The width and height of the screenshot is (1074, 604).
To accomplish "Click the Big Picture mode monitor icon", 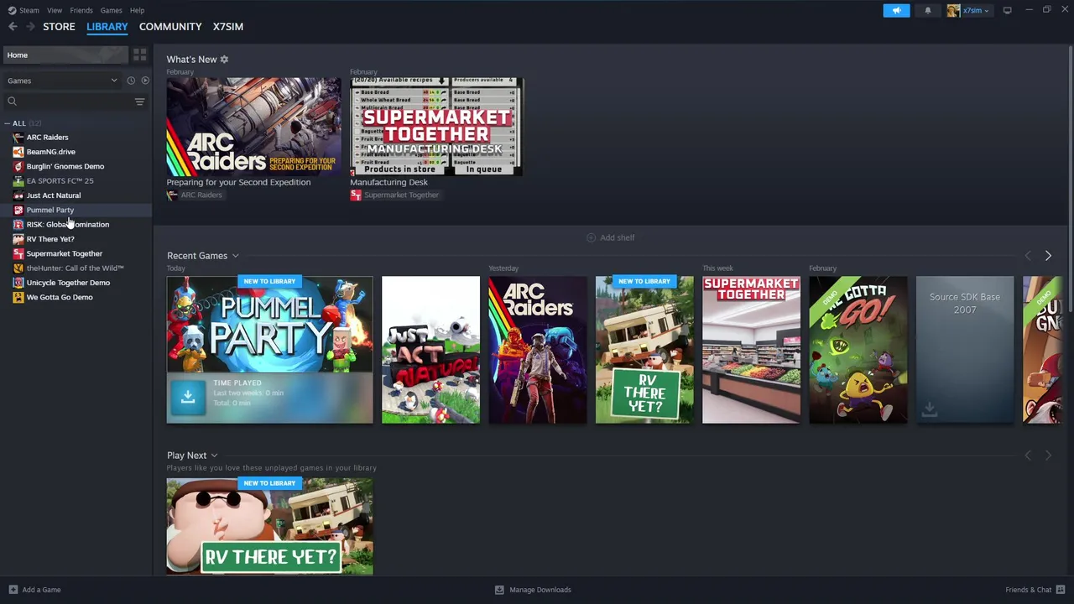I will point(1007,10).
